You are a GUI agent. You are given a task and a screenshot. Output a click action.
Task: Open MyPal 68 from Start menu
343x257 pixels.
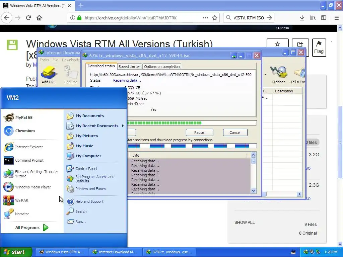point(18,117)
